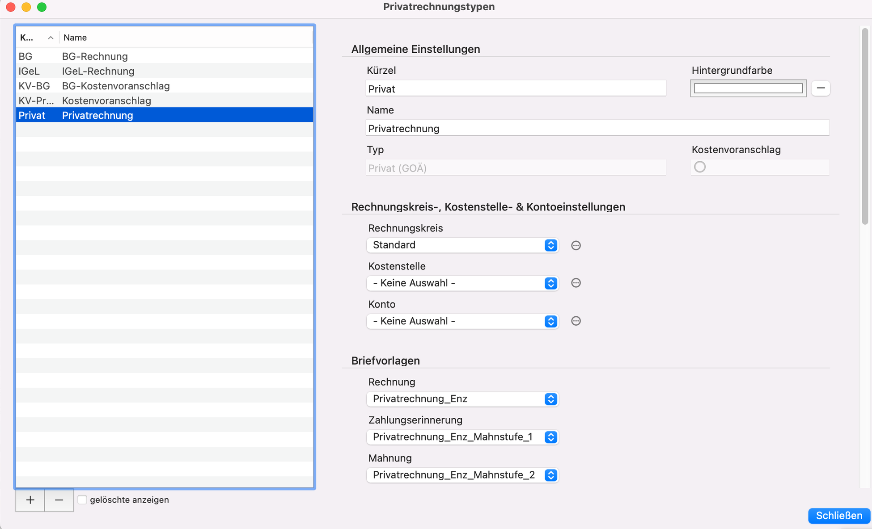872x529 pixels.
Task: Click the vertical scrollbar of settings pane
Action: (x=865, y=126)
